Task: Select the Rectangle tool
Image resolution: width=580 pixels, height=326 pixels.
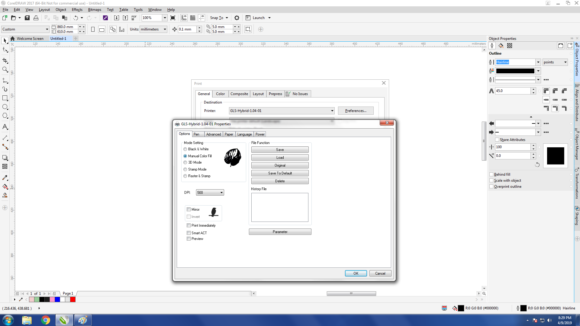Action: point(5,98)
